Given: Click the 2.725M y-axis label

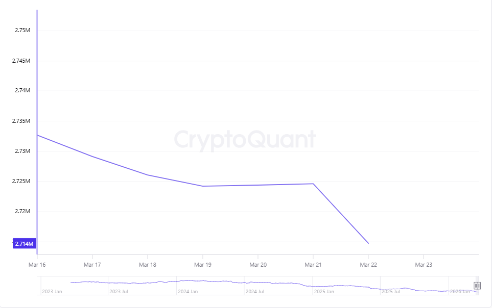Looking at the screenshot, I should 21,181.
